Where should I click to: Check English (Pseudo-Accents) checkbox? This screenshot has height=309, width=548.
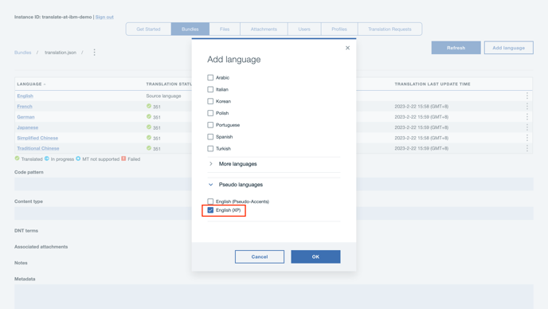[210, 201]
